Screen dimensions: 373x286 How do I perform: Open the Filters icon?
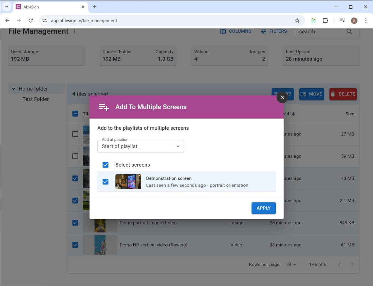point(263,31)
